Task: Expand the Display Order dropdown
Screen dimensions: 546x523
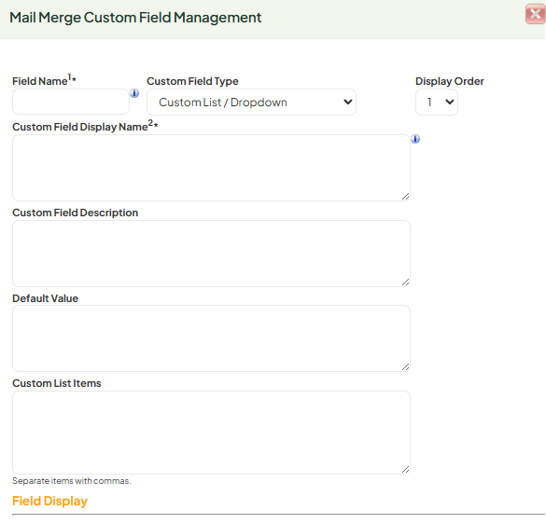Action: coord(437,102)
